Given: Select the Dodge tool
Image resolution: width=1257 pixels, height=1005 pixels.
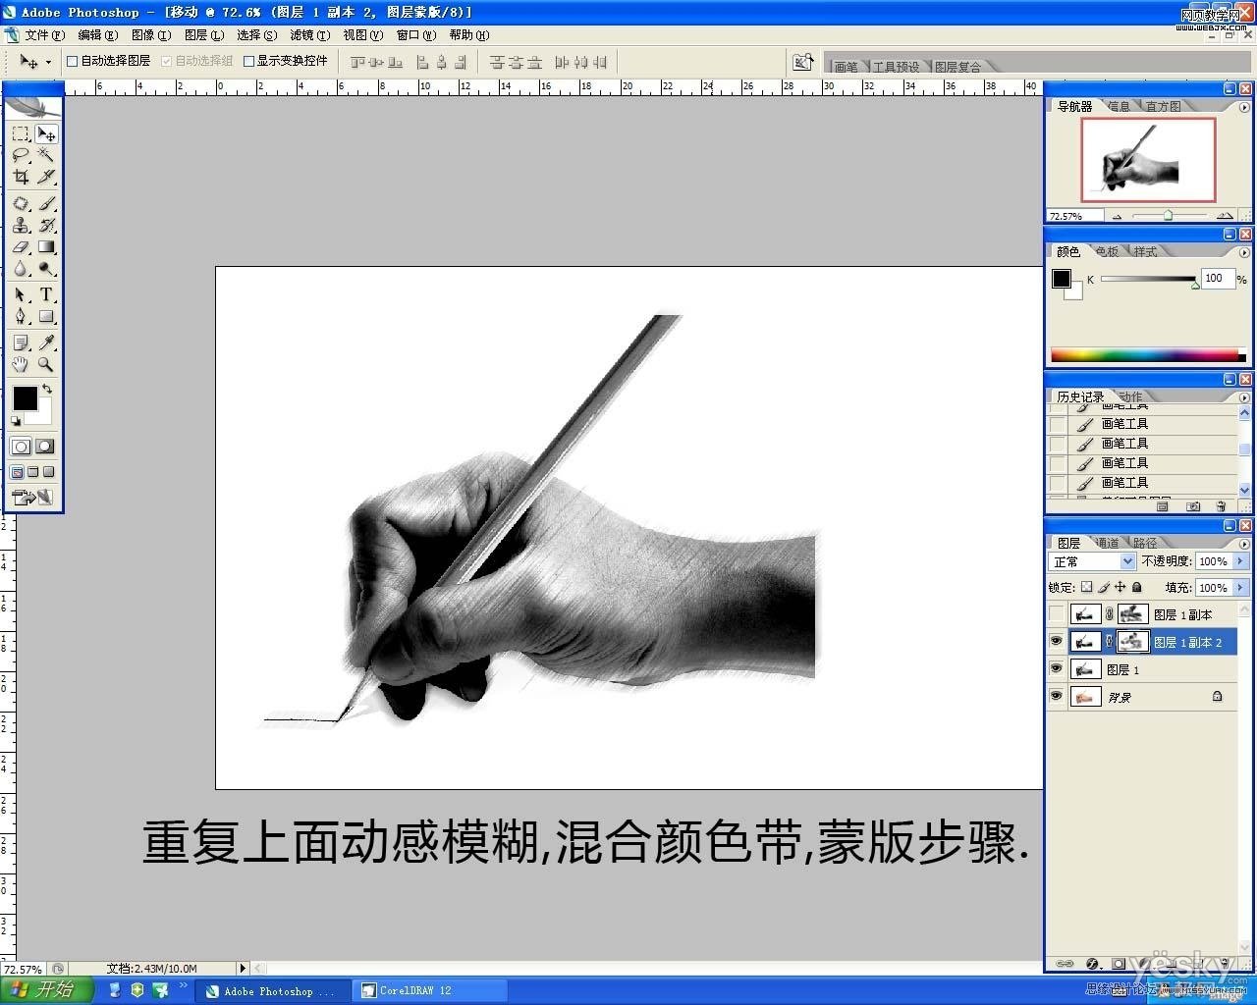Looking at the screenshot, I should coord(46,269).
